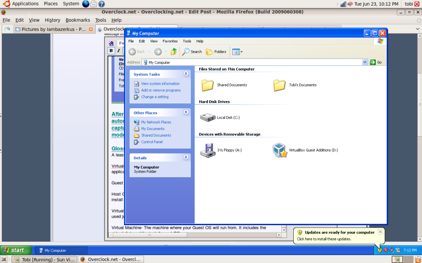This screenshot has width=422, height=263.
Task: Click View system information link
Action: [160, 84]
